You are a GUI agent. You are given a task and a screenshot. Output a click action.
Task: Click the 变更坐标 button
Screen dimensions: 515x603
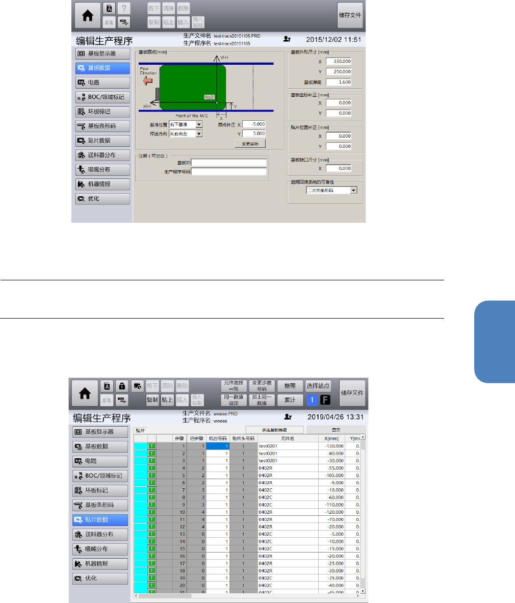(250, 144)
